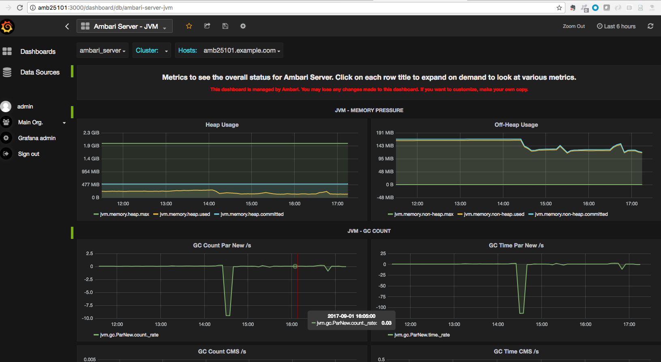Toggle jvm.memory.heap.used series visibility
The image size is (661, 362).
184,214
